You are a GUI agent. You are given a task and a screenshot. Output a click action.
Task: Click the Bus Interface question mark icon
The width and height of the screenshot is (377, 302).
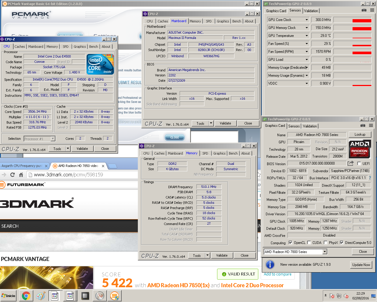tap(370, 178)
